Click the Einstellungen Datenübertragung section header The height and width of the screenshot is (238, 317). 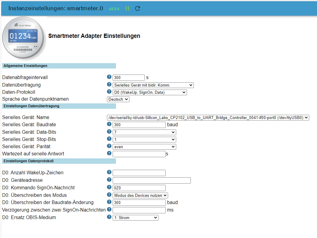tap(59, 106)
